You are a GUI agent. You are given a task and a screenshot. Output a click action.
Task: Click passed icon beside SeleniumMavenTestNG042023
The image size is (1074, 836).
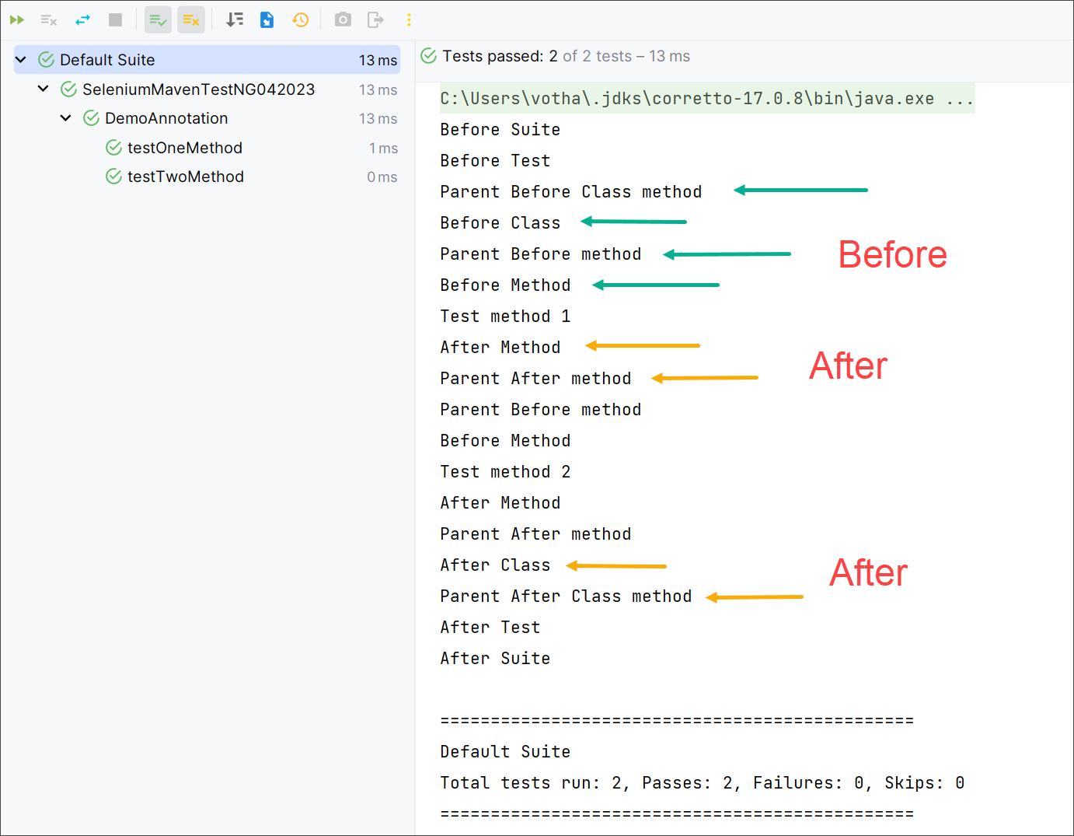click(x=68, y=89)
